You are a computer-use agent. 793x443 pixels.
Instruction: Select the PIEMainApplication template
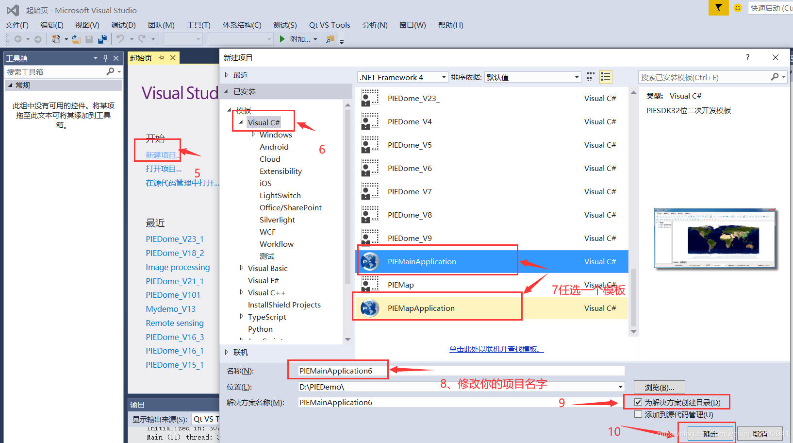[x=492, y=261]
